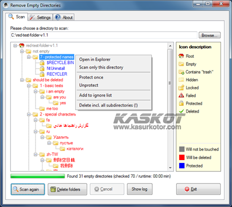The image size is (232, 207).
Task: Click the blue 'Protected' color swatch
Action: pyautogui.click(x=181, y=166)
